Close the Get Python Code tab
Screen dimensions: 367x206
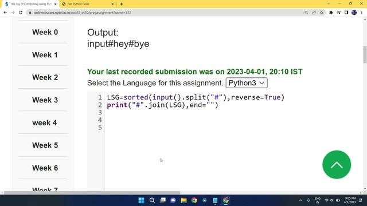(x=112, y=4)
